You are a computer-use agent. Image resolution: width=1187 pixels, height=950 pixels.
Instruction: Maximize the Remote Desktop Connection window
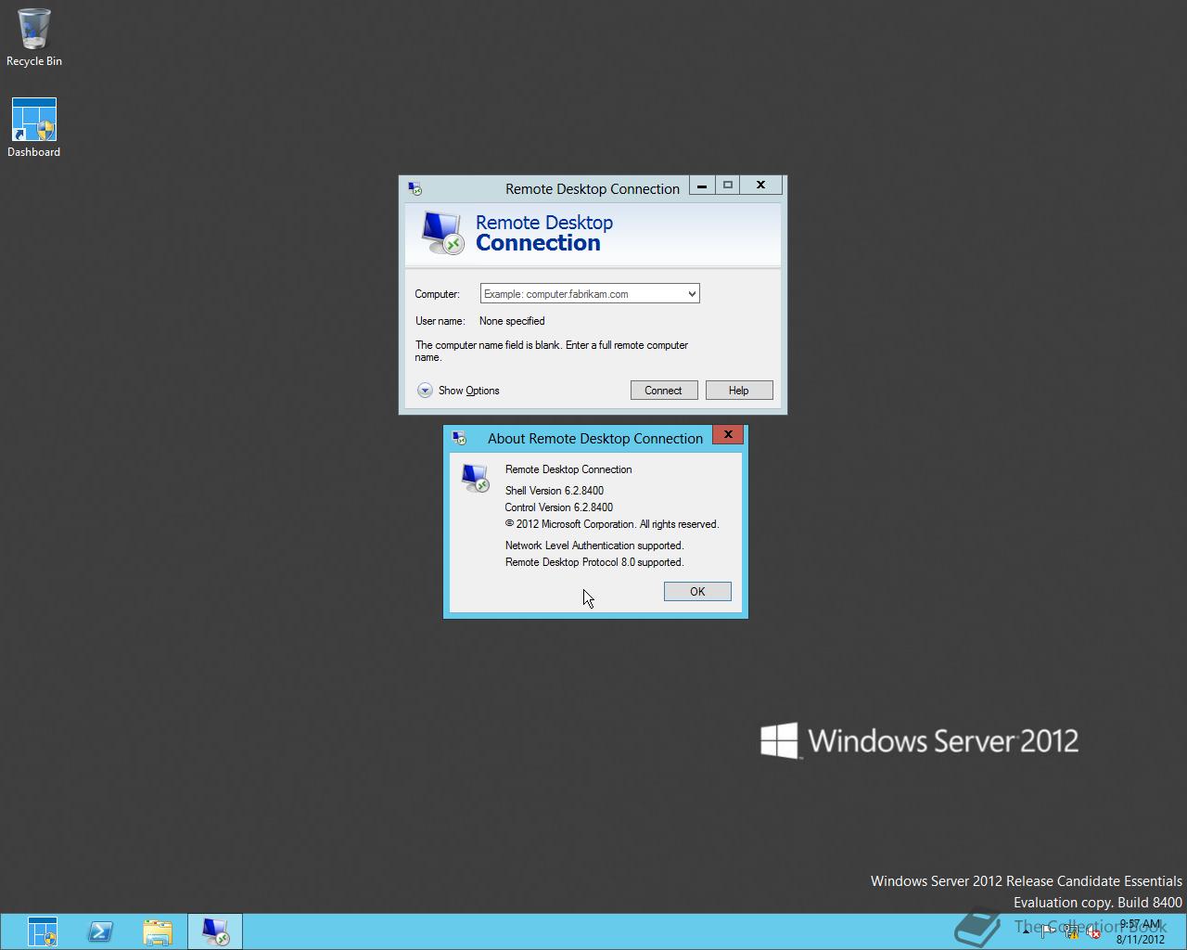tap(728, 185)
